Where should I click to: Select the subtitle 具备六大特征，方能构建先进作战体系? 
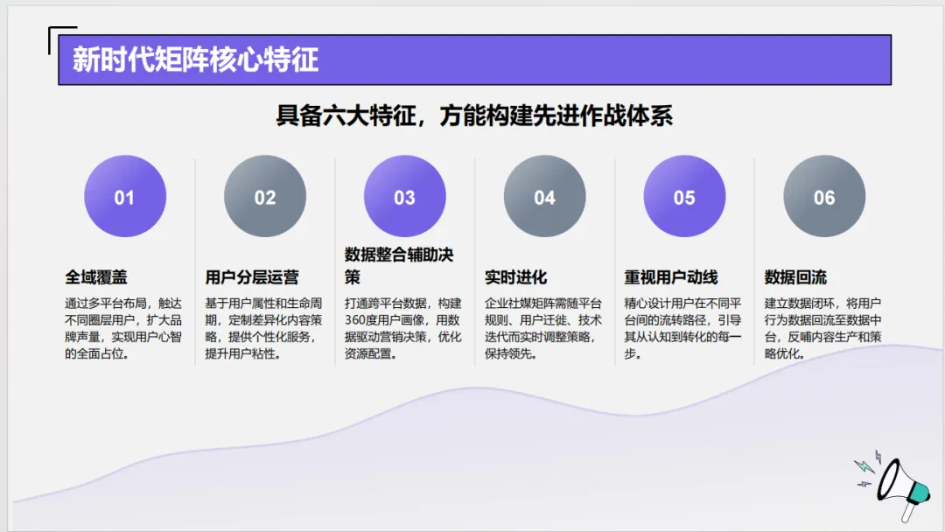pos(474,115)
